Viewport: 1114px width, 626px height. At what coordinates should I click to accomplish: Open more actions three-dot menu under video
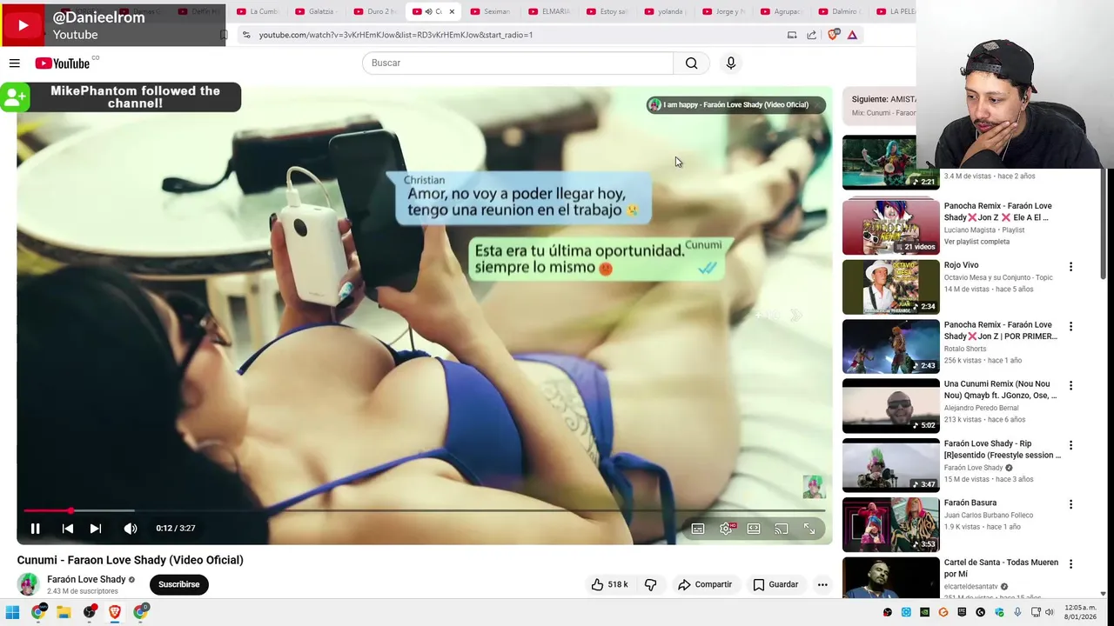pyautogui.click(x=822, y=584)
